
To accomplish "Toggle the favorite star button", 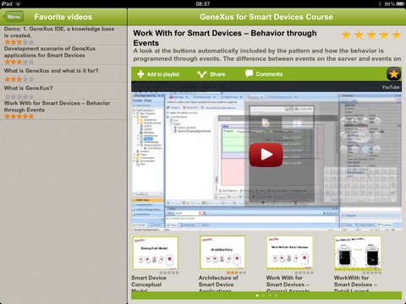I will (393, 74).
